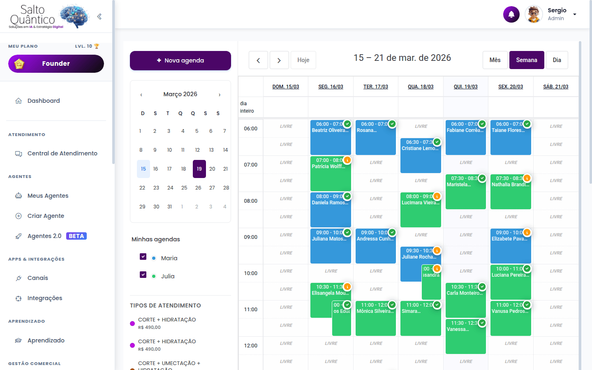Click the Canais plug icon

(18, 278)
